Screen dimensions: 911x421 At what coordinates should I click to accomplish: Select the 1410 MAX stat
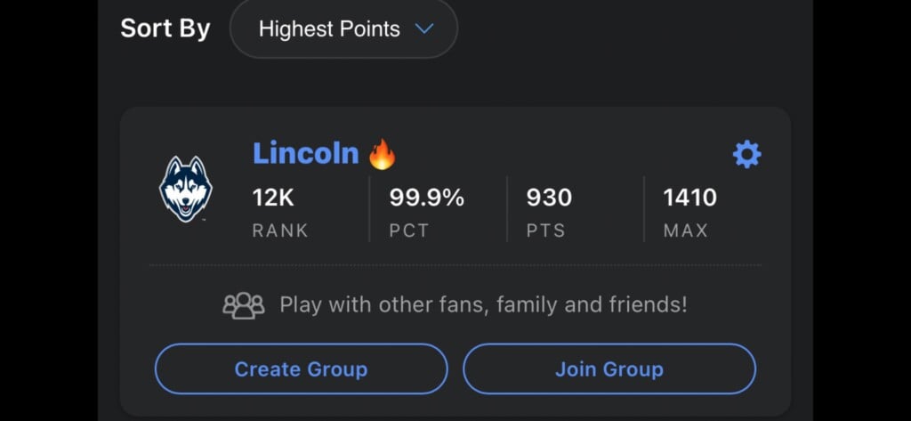coord(690,198)
